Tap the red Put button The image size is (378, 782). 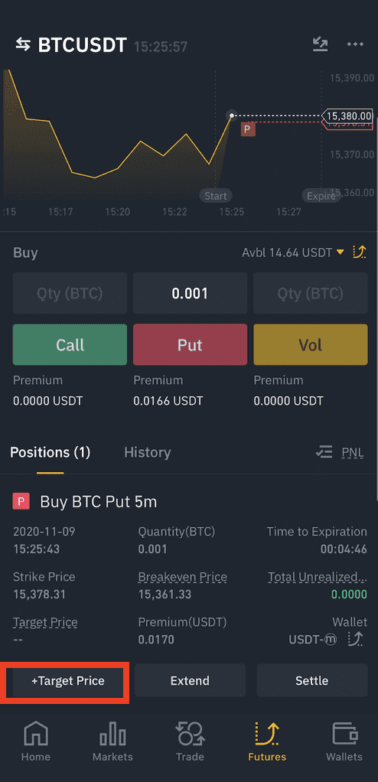tap(190, 344)
